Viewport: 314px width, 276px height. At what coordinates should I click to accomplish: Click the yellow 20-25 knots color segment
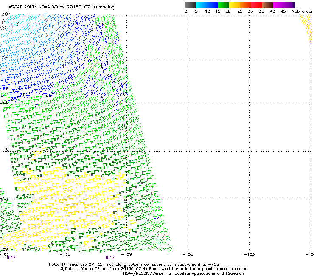234,5
